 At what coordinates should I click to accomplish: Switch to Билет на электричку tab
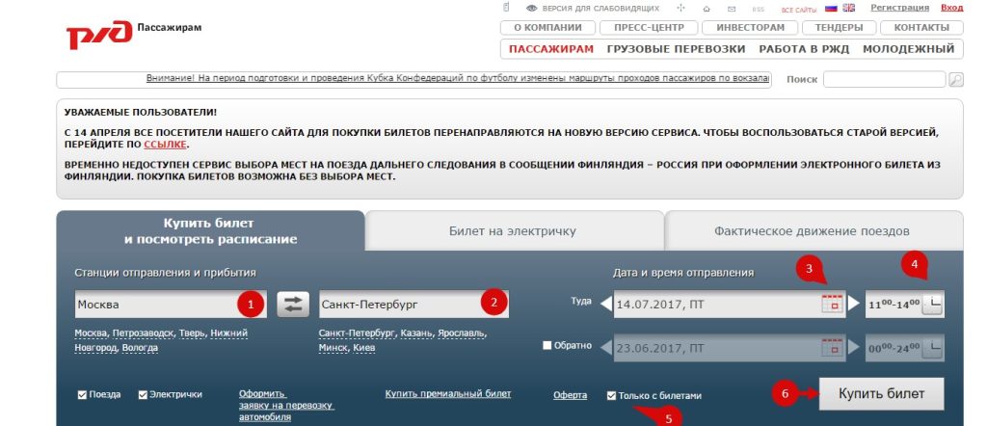(513, 231)
